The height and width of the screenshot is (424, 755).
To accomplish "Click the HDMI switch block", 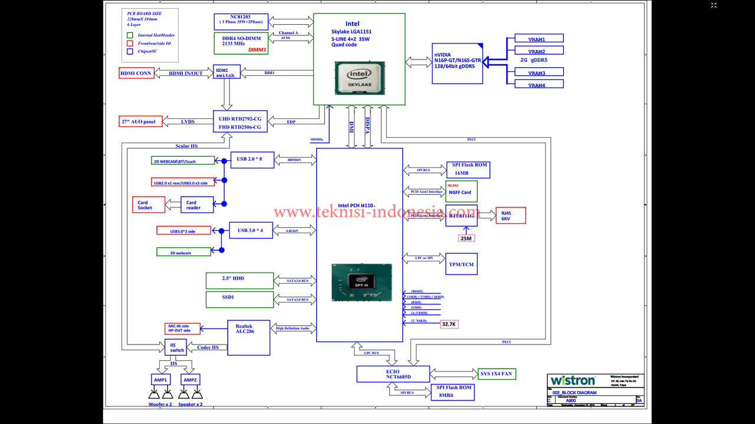I will 226,72.
